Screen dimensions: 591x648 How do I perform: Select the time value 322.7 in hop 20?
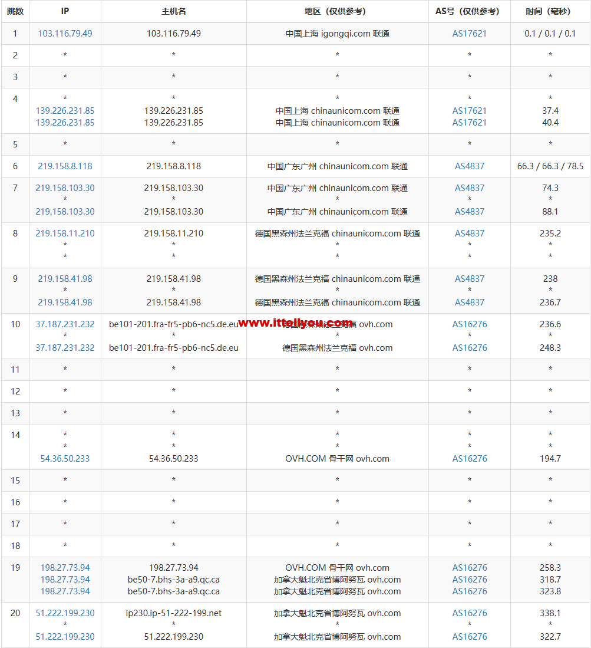point(550,636)
